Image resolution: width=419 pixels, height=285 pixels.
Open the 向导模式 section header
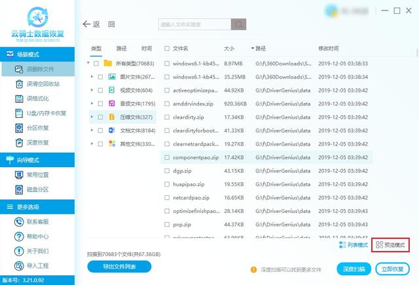[37, 160]
